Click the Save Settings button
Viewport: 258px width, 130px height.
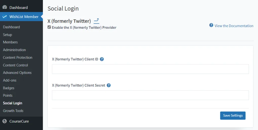pyautogui.click(x=233, y=116)
